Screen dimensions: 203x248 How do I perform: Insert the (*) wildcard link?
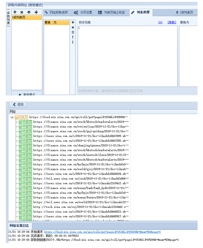pyautogui.click(x=160, y=22)
